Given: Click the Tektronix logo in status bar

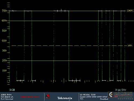Looking at the screenshot, I should 65,98.
